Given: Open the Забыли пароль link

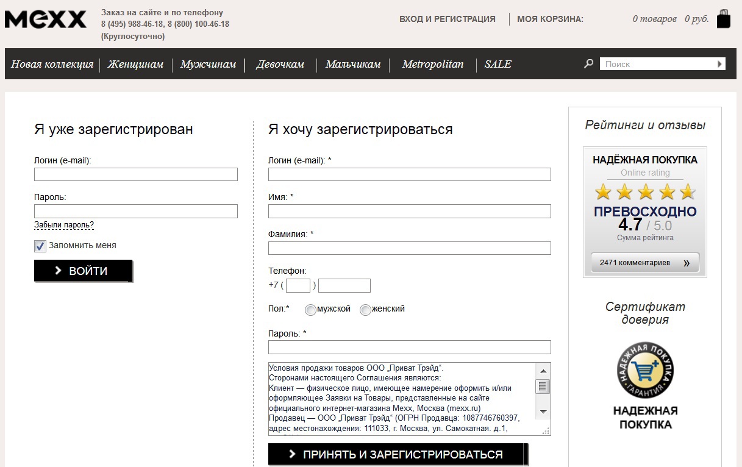Looking at the screenshot, I should 63,224.
